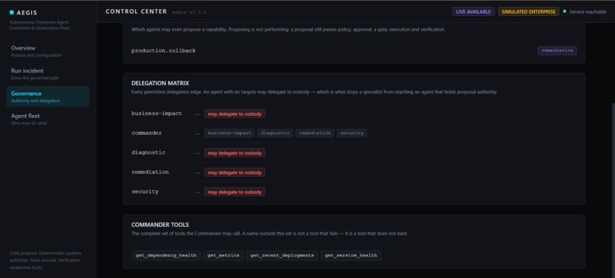Click remediation's may delegate to nobody badge
Image resolution: width=615 pixels, height=278 pixels.
234,172
